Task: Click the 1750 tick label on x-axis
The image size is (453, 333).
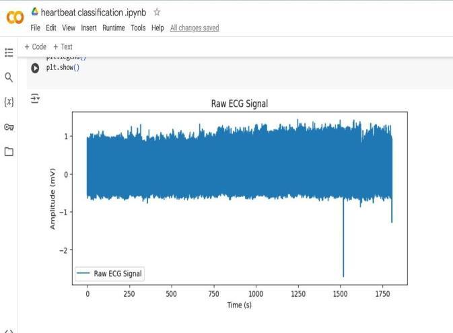Action: [382, 294]
